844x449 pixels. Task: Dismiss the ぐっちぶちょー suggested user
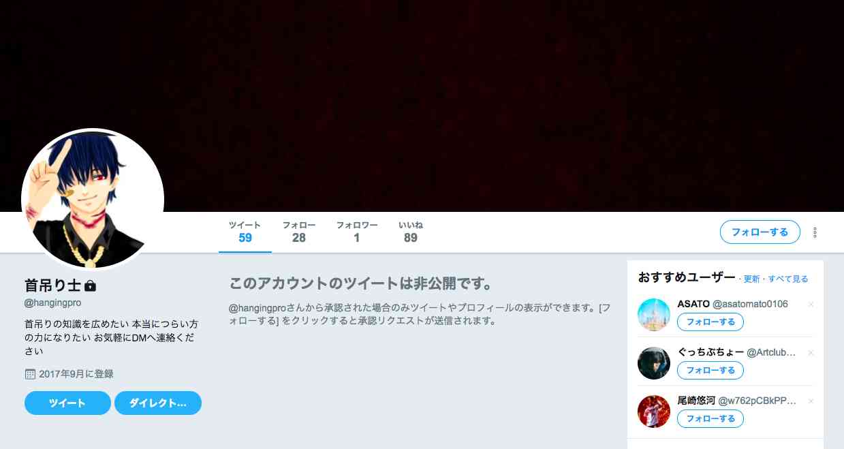811,353
